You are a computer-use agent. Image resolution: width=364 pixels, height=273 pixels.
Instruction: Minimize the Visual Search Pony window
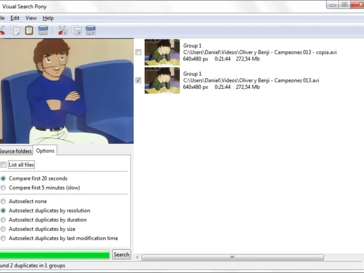[x=333, y=5]
